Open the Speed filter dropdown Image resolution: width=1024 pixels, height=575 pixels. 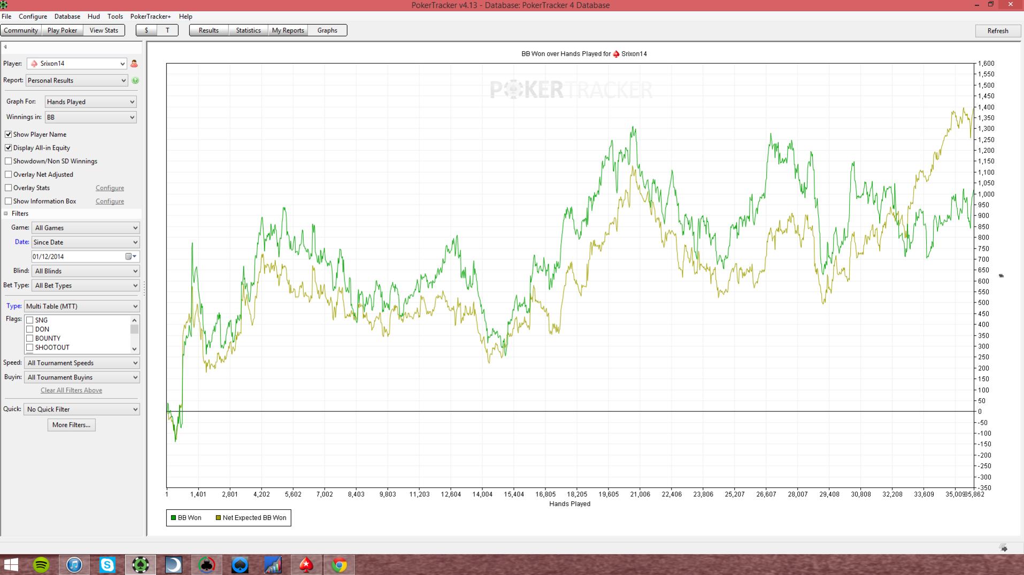tap(82, 363)
